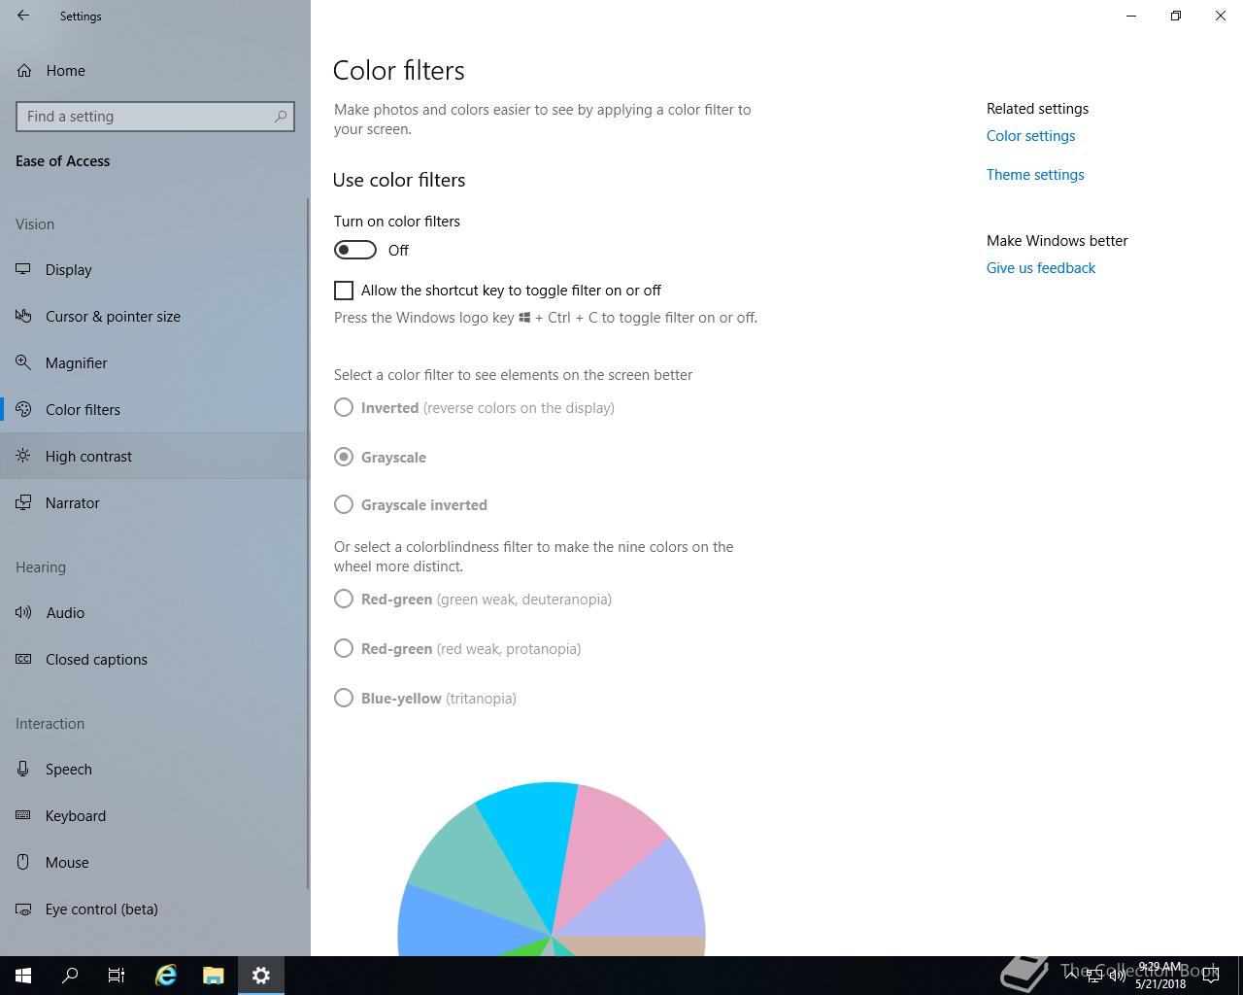Click the Display monitor icon
Image resolution: width=1243 pixels, height=995 pixels.
23,269
